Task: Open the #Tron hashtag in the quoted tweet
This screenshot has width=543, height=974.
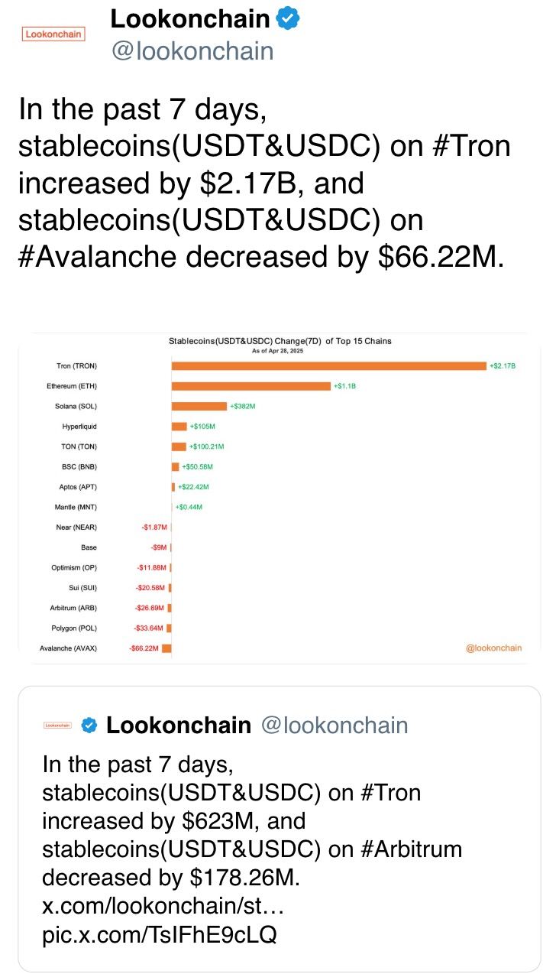Action: (x=389, y=792)
